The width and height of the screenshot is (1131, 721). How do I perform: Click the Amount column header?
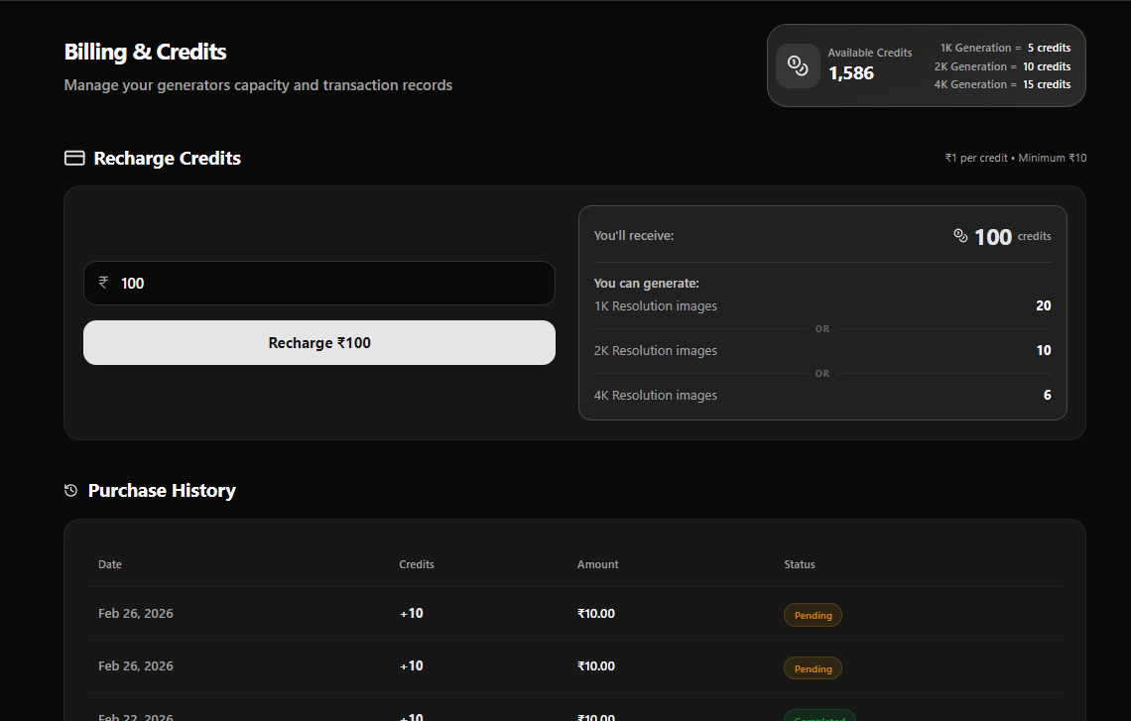(x=597, y=564)
